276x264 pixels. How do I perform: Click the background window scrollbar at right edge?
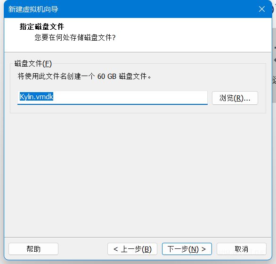[274, 65]
